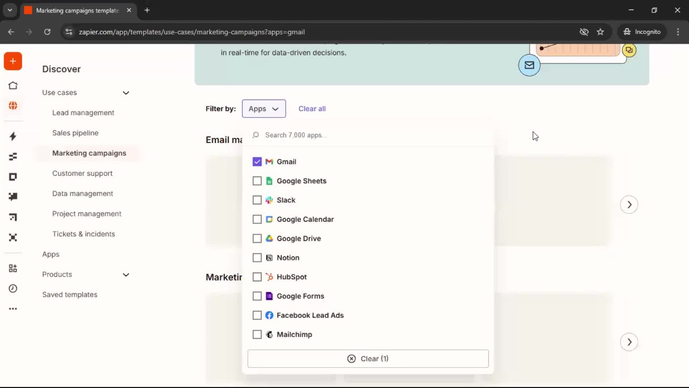
Task: Collapse the Apps filter dropdown
Action: click(264, 108)
